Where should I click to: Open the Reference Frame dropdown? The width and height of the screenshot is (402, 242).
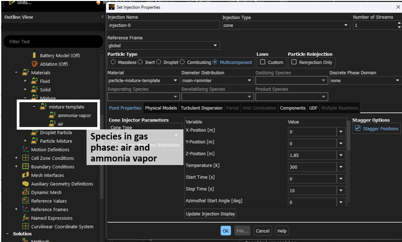tap(164, 46)
